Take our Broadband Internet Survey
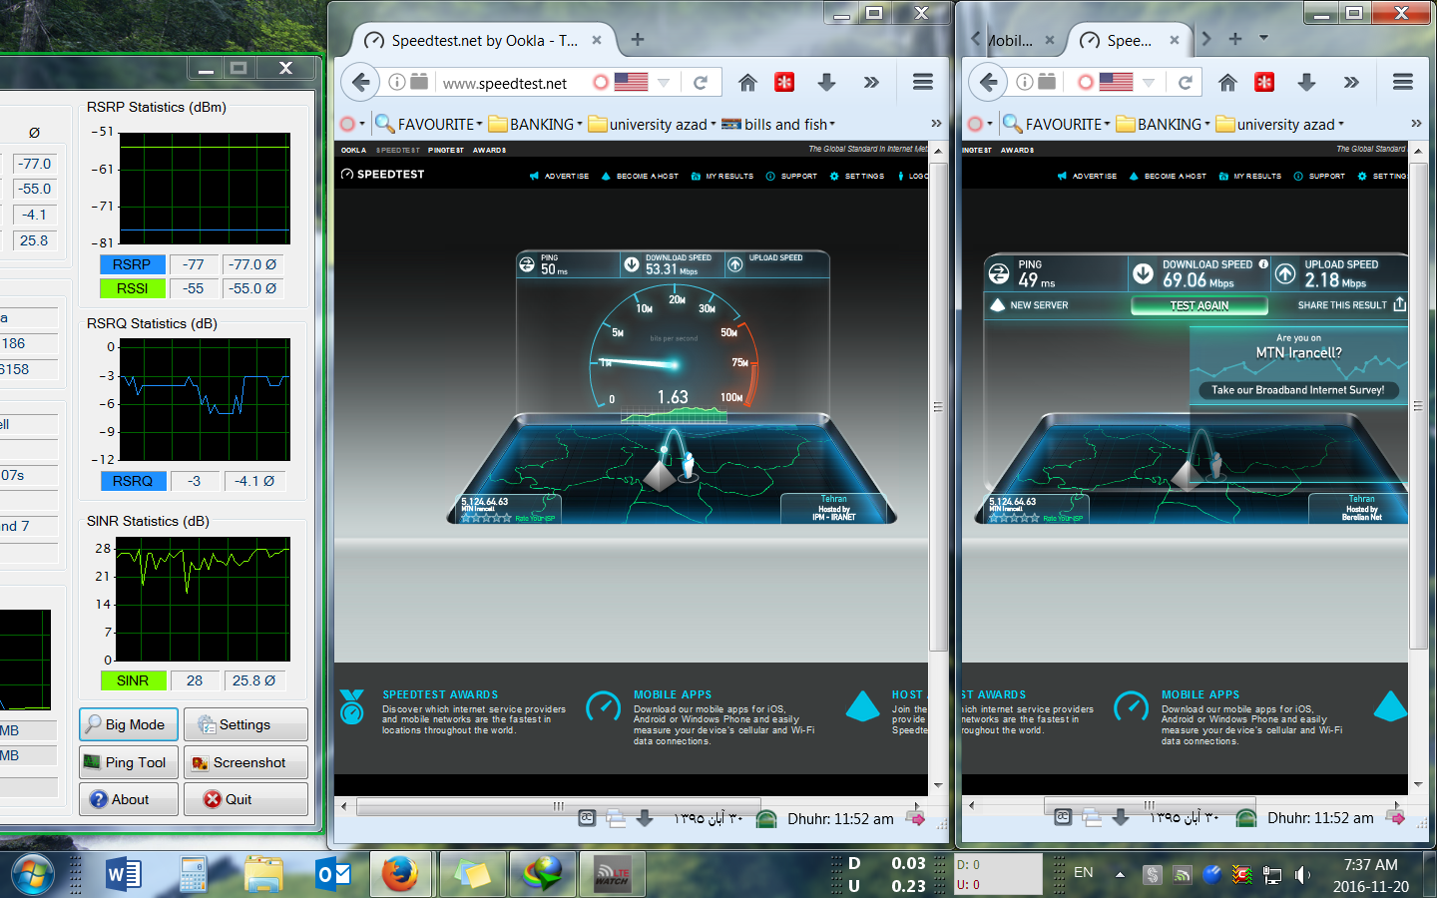 tap(1297, 390)
